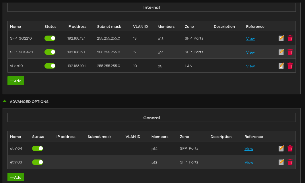This screenshot has width=305, height=183.
Task: Delete the SFP_SG2210 interface row
Action: (x=290, y=38)
